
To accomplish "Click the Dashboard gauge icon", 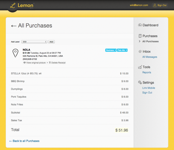I will click(x=140, y=25).
